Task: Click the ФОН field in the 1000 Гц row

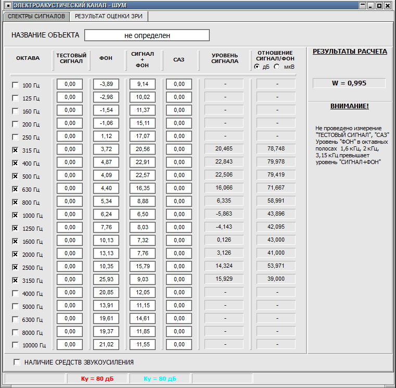Action: pyautogui.click(x=106, y=214)
